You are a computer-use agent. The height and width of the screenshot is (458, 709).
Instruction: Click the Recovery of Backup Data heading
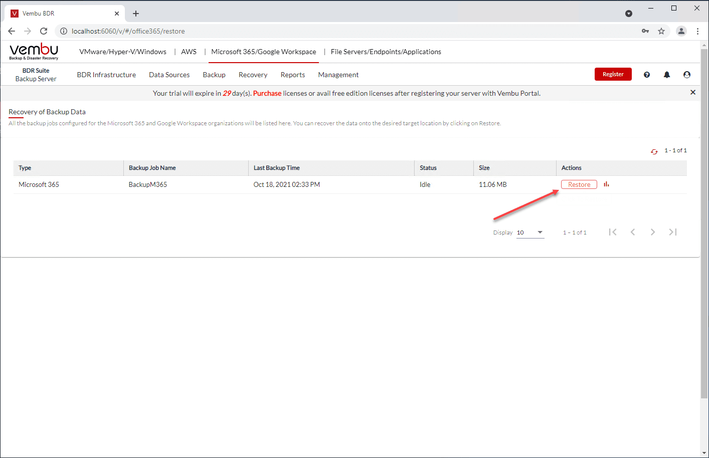(x=47, y=112)
